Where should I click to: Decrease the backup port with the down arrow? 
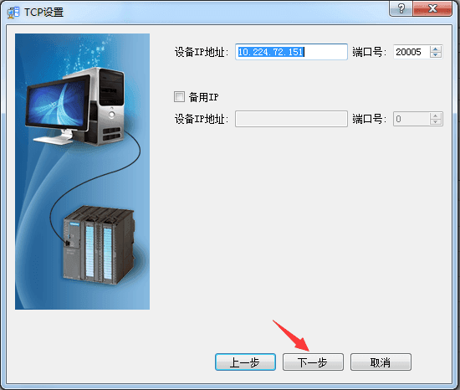[436, 122]
